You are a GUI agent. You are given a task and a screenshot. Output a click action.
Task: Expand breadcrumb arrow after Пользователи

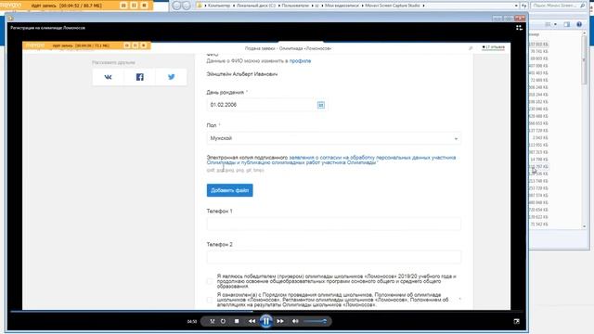[x=313, y=6]
